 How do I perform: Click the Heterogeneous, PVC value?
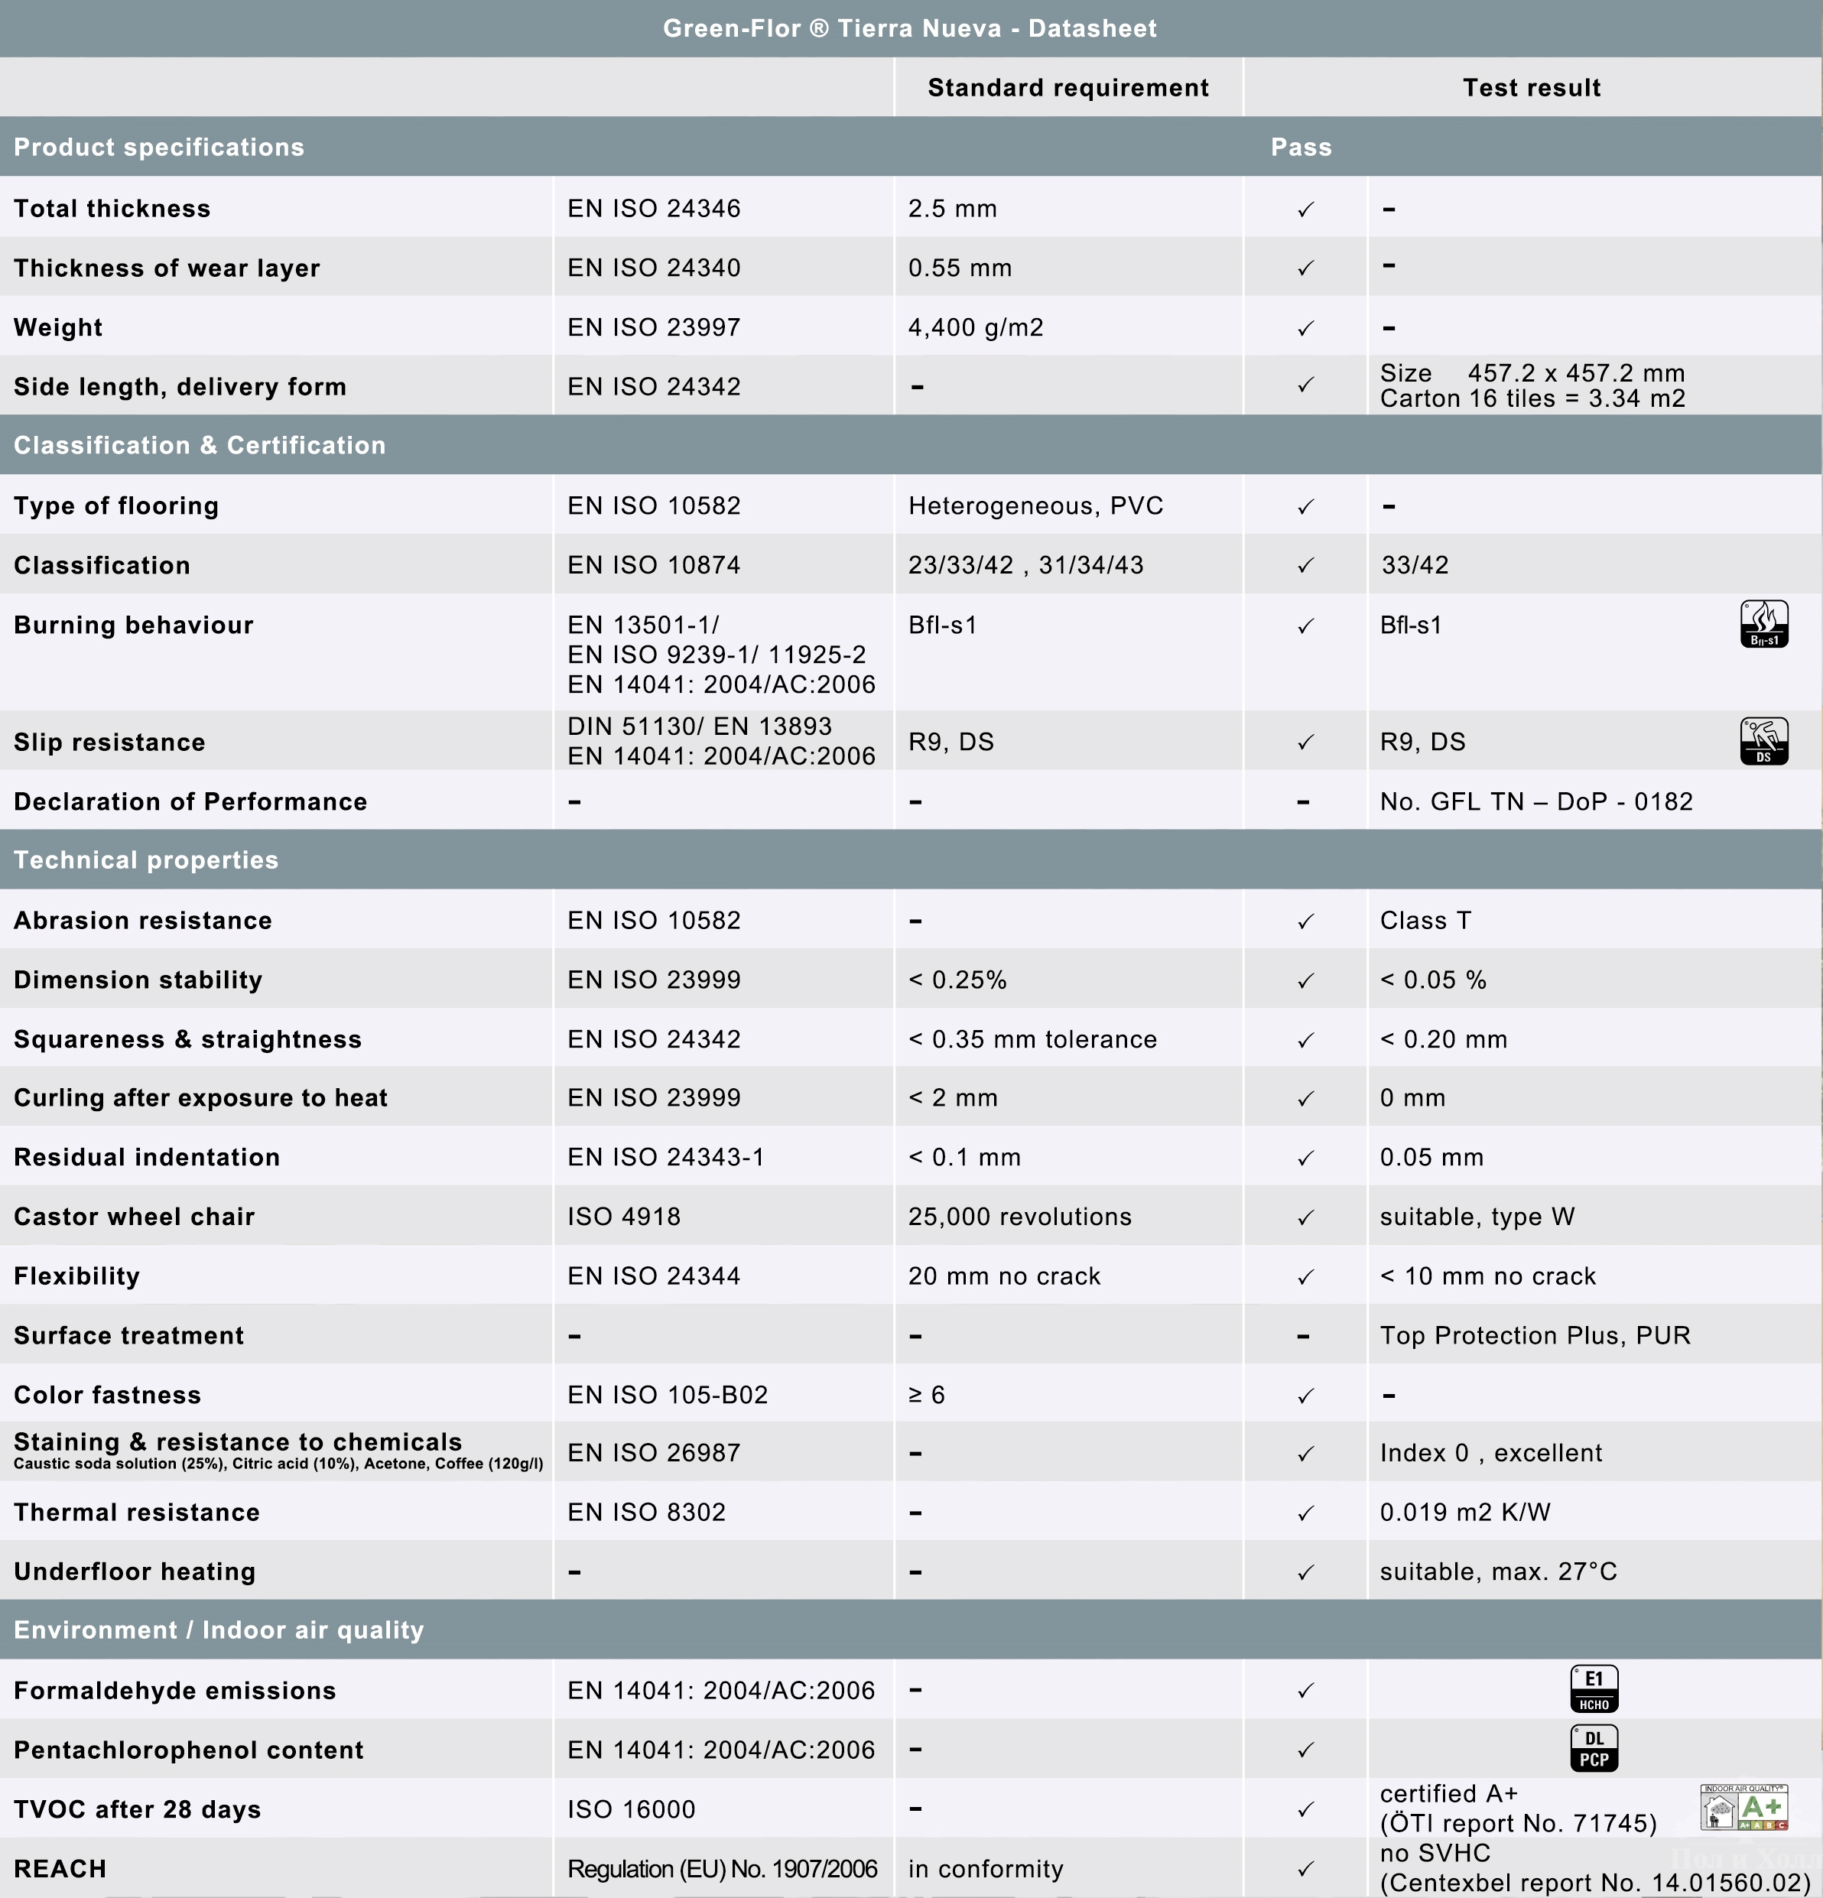click(1036, 506)
